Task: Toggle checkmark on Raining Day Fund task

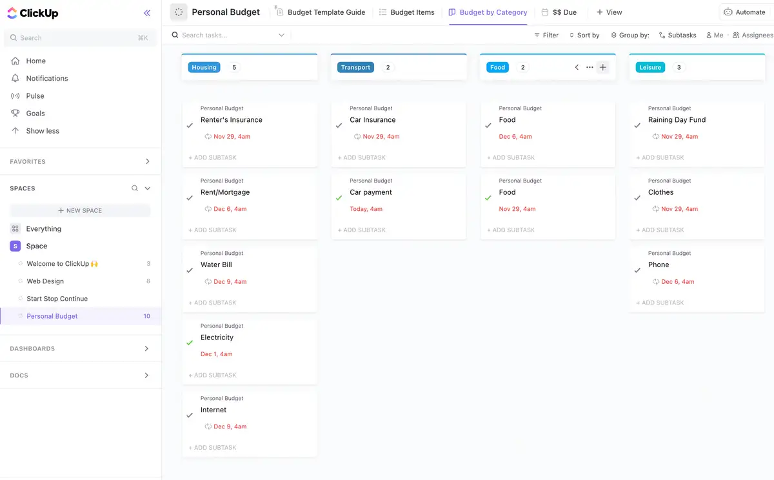Action: [x=637, y=126]
